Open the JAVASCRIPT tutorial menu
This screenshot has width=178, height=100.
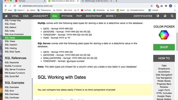[40, 16]
